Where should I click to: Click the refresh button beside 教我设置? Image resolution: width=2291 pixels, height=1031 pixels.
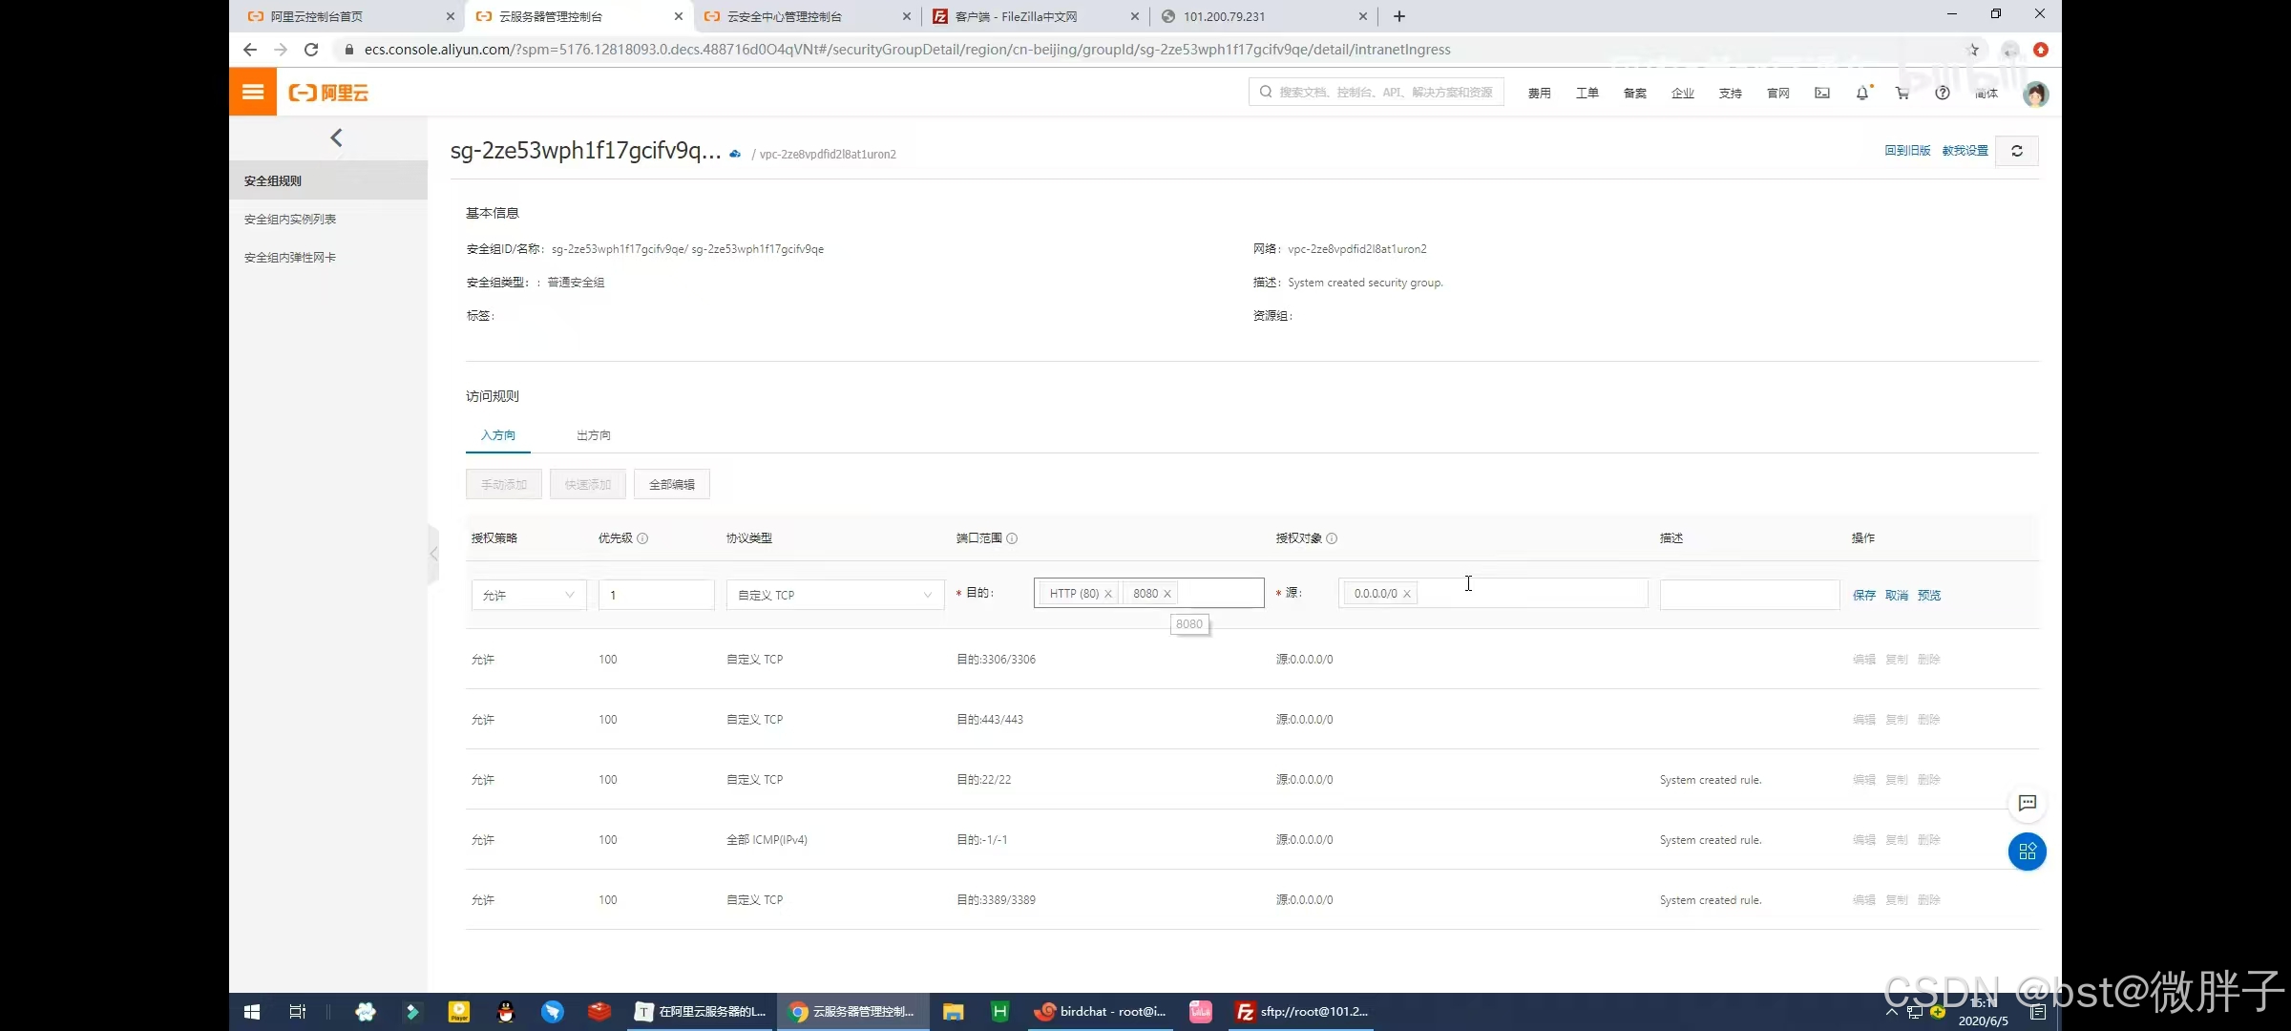pyautogui.click(x=2016, y=151)
